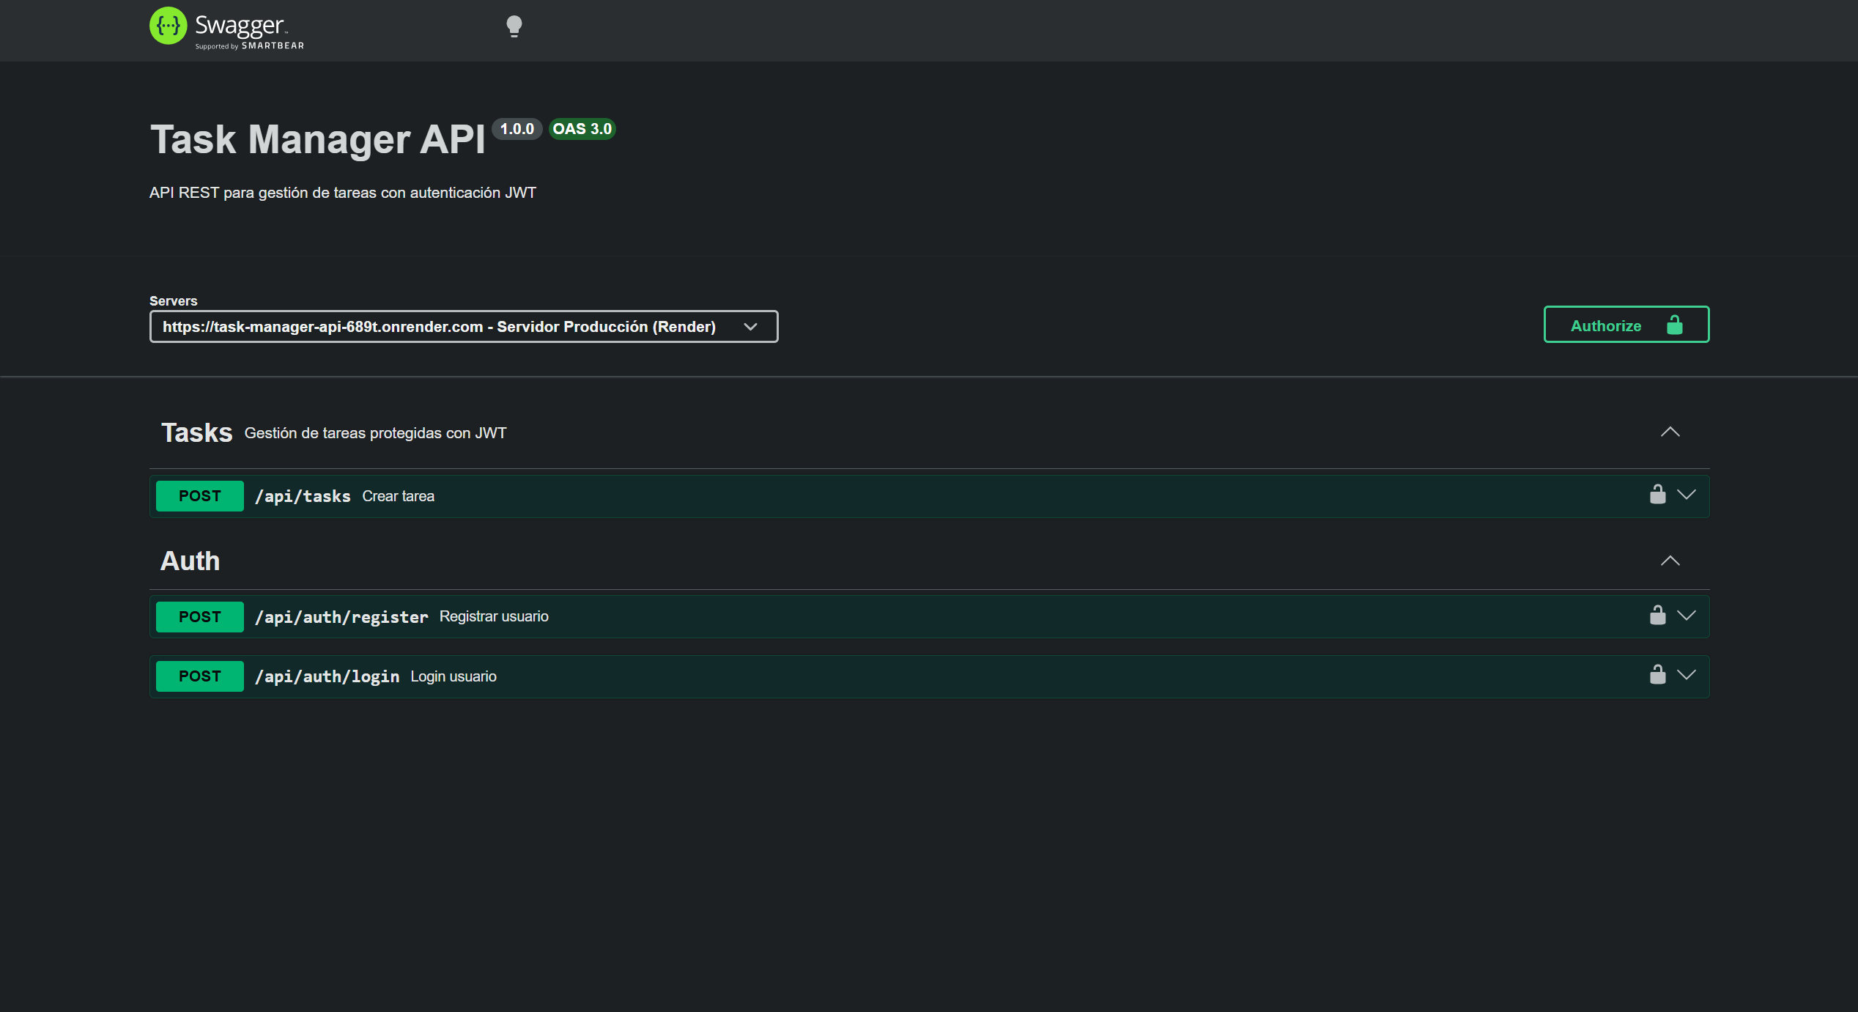Click the POST badge for /api/tasks

tap(200, 497)
